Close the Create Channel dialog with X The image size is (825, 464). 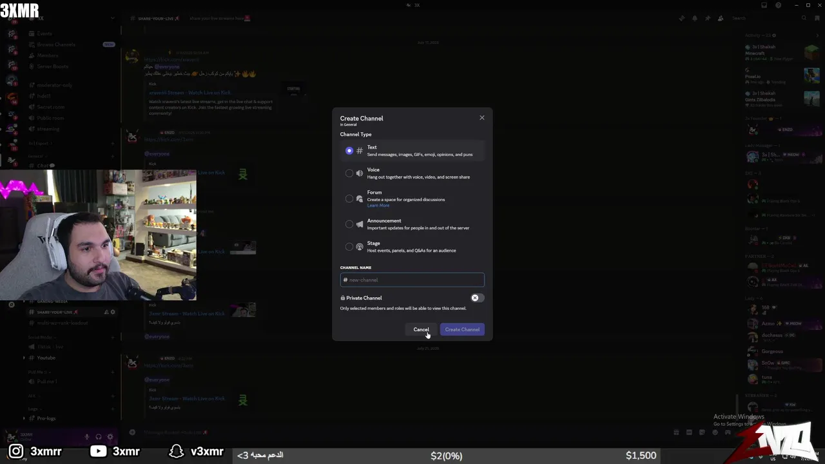481,118
